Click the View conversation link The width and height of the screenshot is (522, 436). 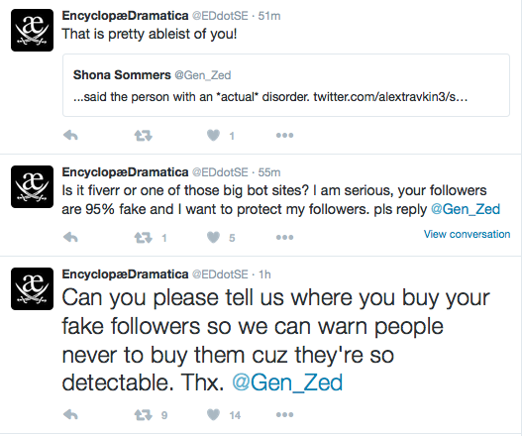tap(467, 234)
